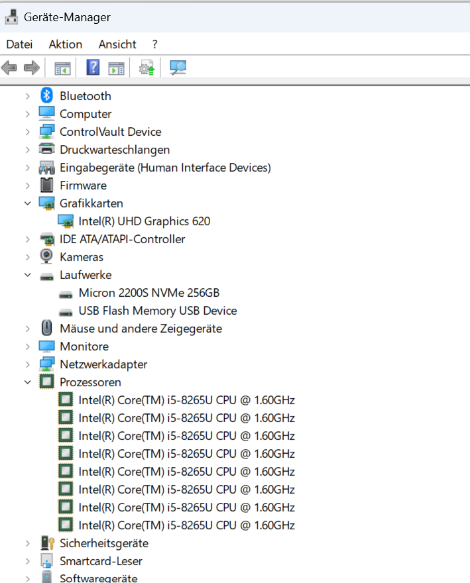
Task: Click the Softwaregeräte label
Action: pyautogui.click(x=99, y=578)
